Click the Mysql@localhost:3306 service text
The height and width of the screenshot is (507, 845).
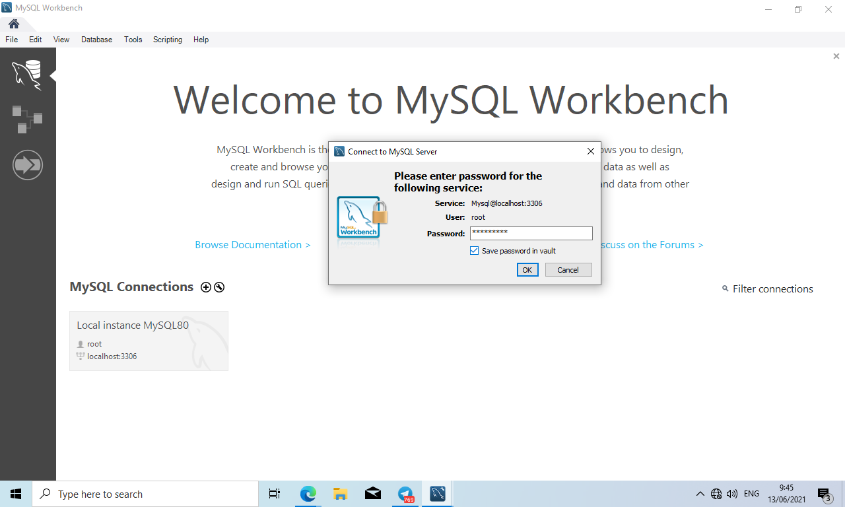(x=507, y=203)
